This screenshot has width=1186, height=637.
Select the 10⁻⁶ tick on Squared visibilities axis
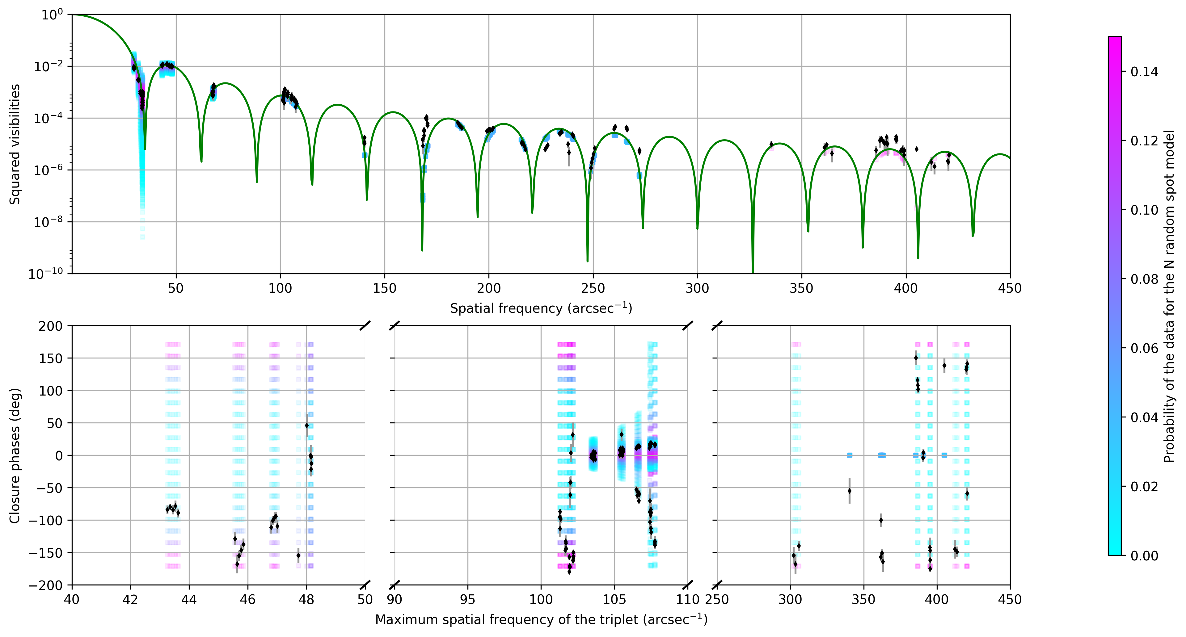click(x=49, y=170)
